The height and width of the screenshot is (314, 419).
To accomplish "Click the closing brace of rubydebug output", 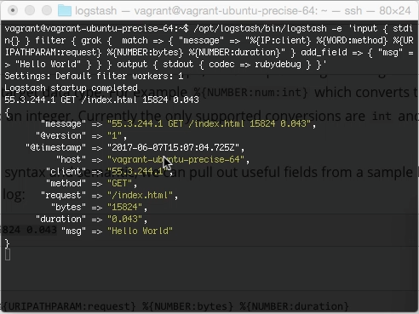I will (x=8, y=243).
